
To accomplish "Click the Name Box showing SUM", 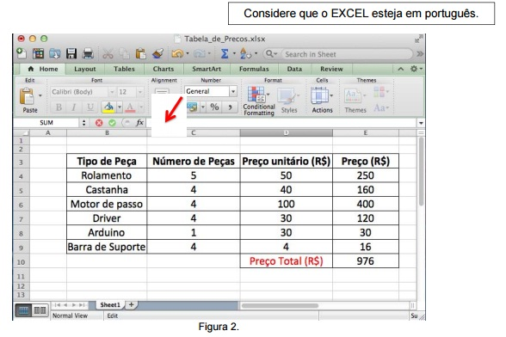I will pos(46,123).
